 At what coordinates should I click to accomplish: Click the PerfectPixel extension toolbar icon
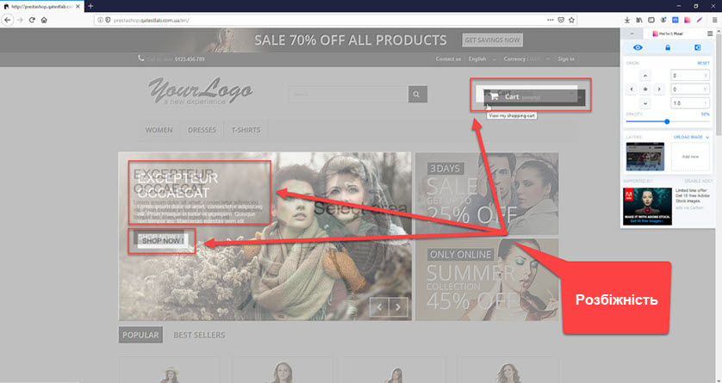click(687, 21)
